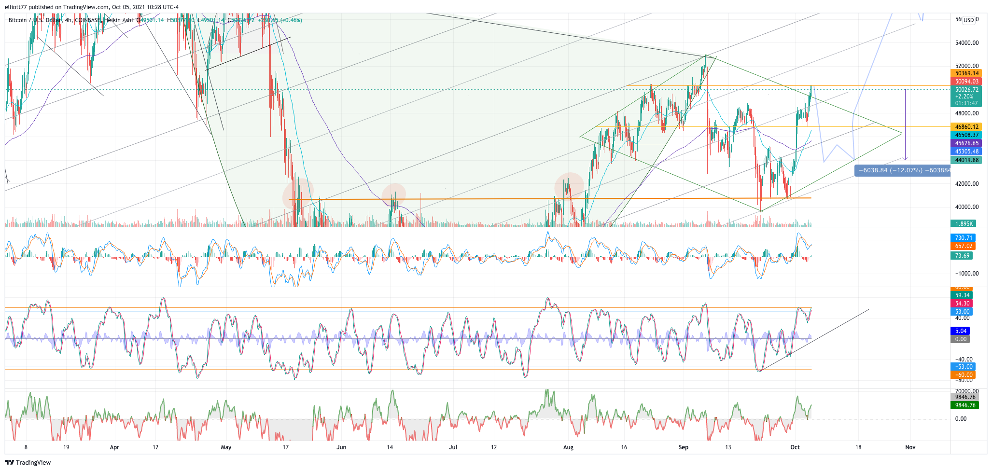This screenshot has width=992, height=471.
Task: Click the 52000.00 price axis tick
Action: (x=967, y=66)
